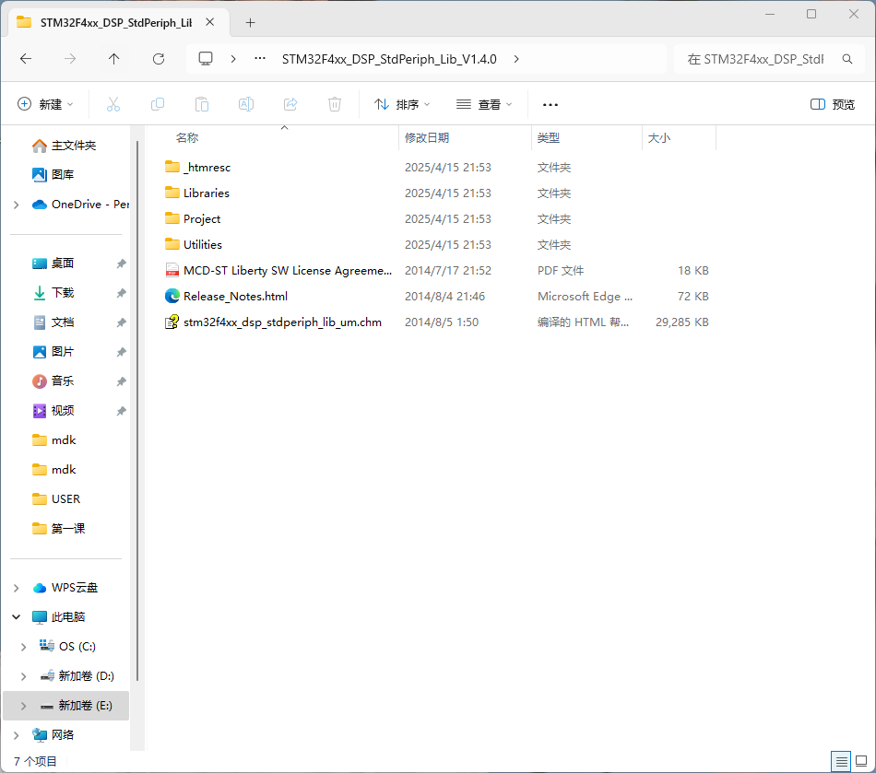Click the Share toolbar icon
The width and height of the screenshot is (876, 773).
(x=290, y=104)
